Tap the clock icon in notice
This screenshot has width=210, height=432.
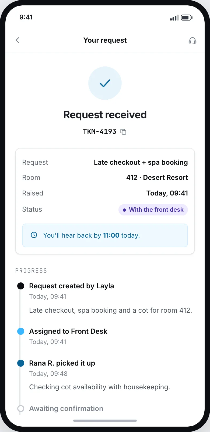click(x=34, y=235)
